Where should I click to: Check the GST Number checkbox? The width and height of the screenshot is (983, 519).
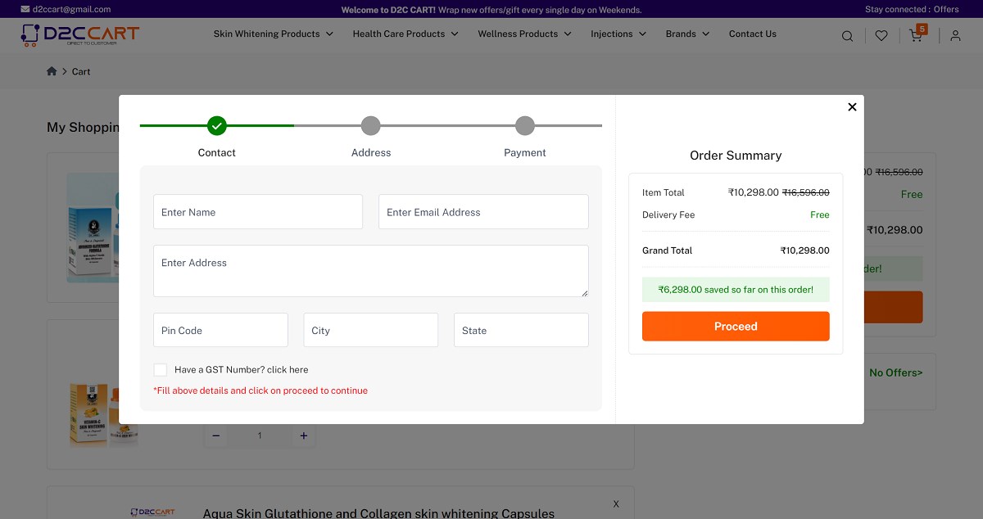(x=161, y=369)
